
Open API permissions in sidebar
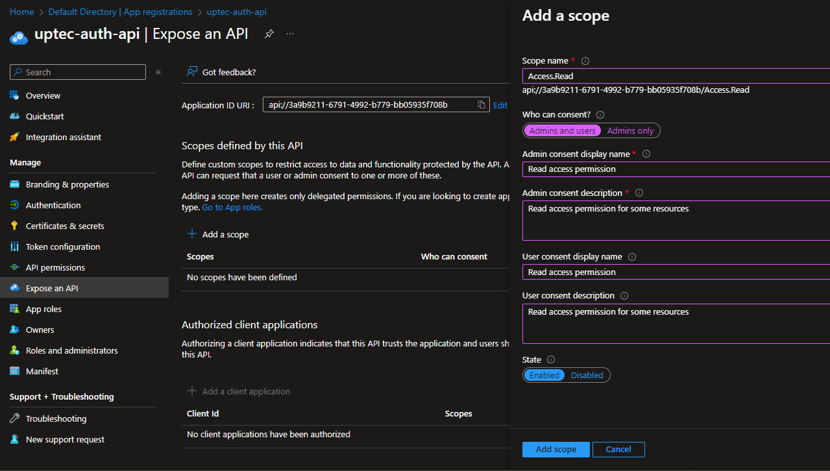[x=55, y=268]
